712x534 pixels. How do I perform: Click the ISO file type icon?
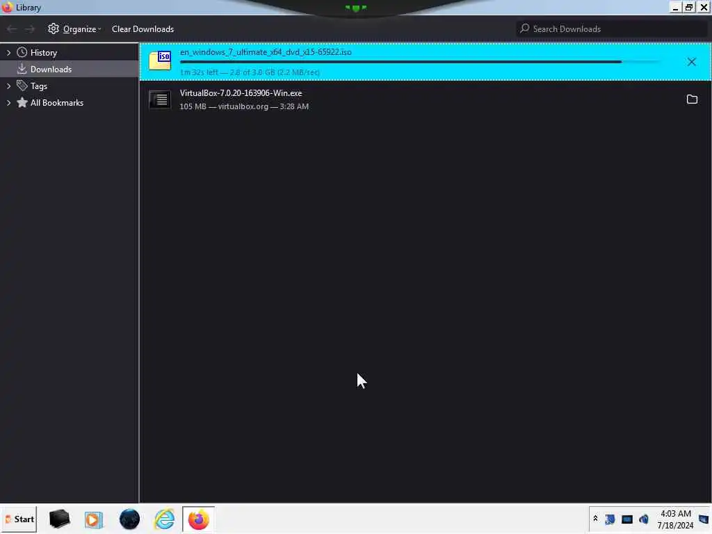[160, 61]
